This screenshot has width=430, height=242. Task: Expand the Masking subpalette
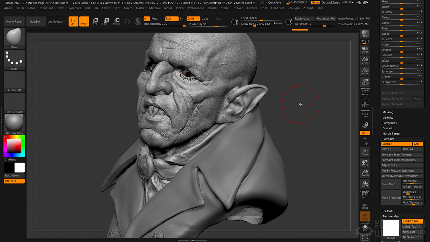[388, 112]
